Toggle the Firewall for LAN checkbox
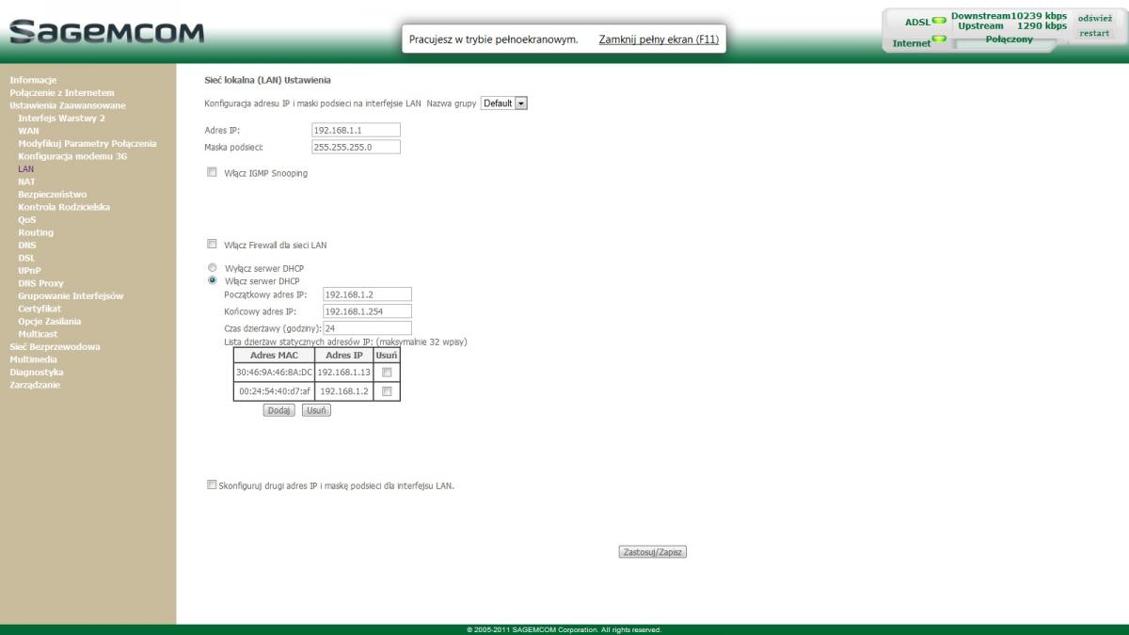 (x=212, y=245)
